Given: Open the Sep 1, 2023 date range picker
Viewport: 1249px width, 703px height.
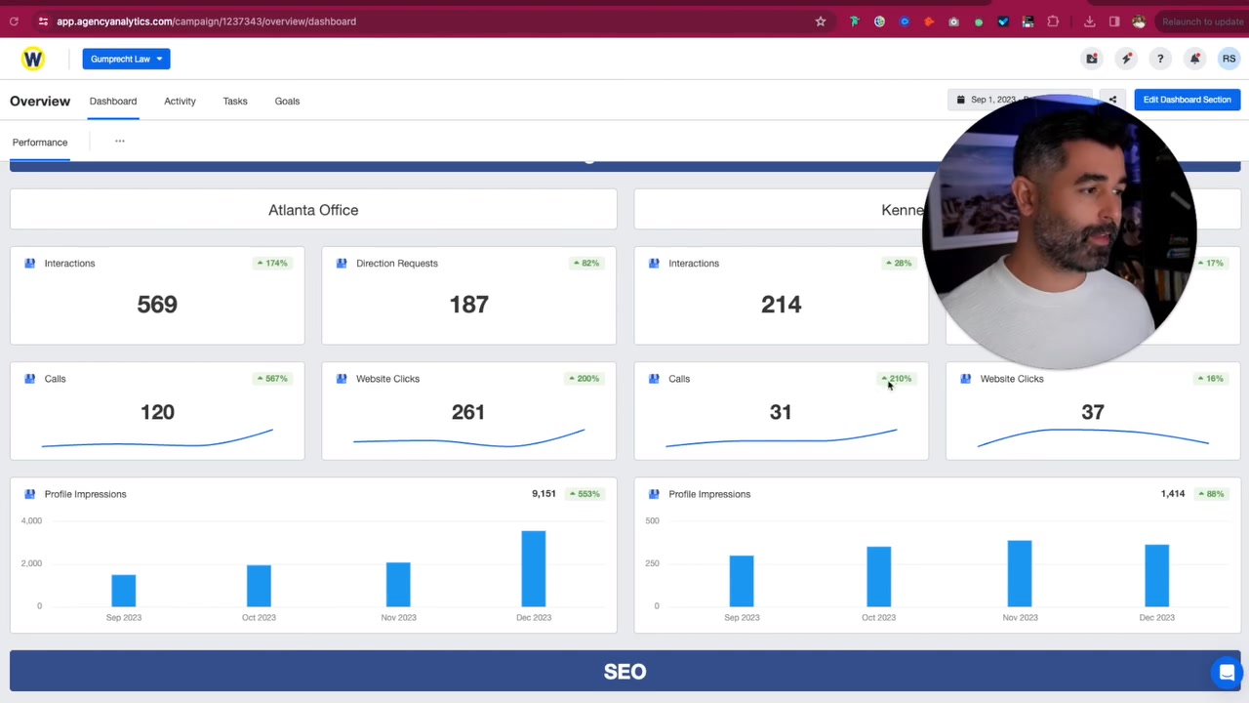Looking at the screenshot, I should click(x=995, y=100).
